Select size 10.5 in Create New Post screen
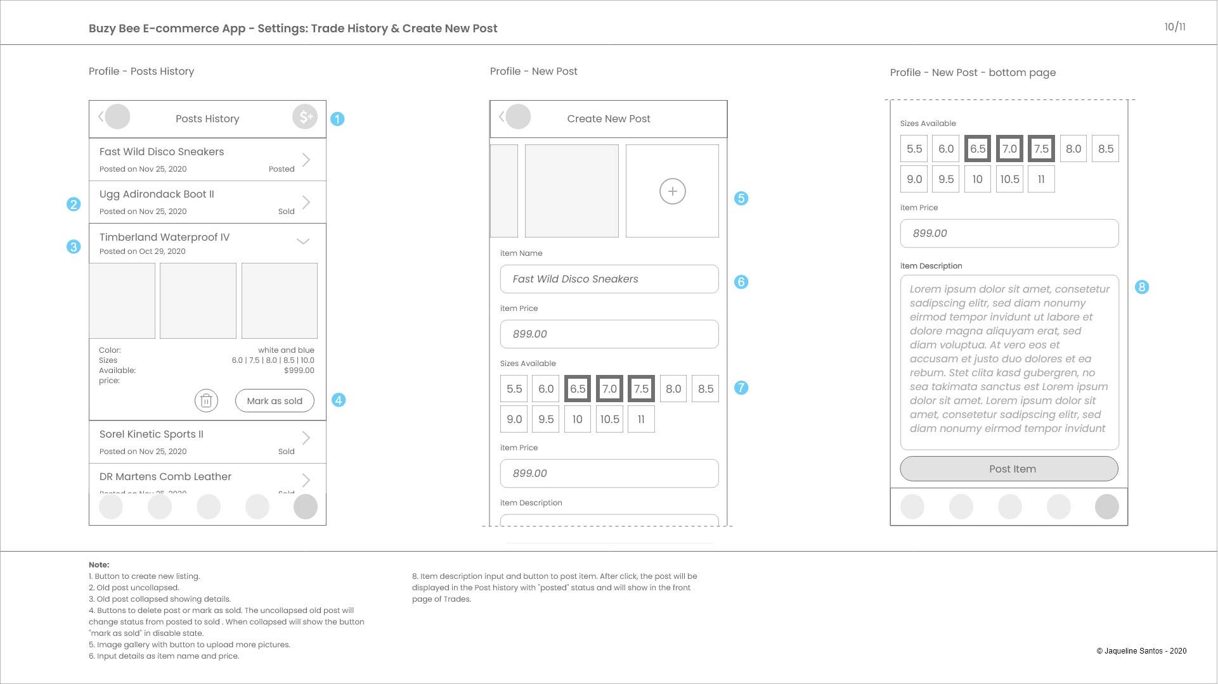1218x684 pixels. [x=609, y=419]
